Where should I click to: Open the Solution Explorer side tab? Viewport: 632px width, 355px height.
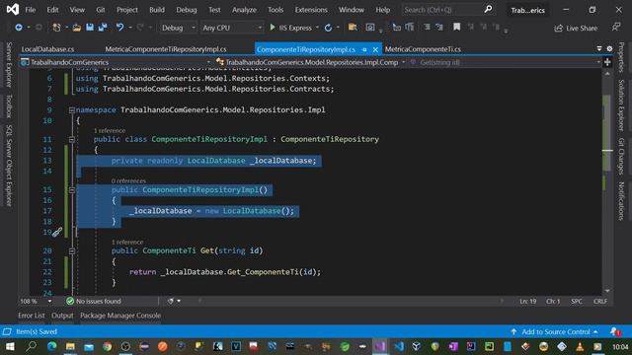621,106
